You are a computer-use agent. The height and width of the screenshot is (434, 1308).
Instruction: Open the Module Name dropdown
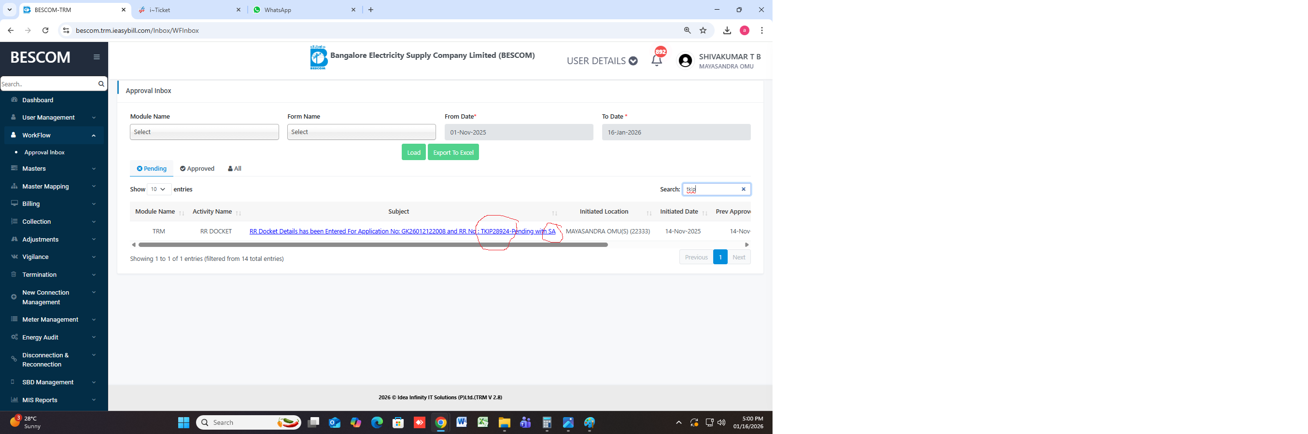[x=204, y=132]
